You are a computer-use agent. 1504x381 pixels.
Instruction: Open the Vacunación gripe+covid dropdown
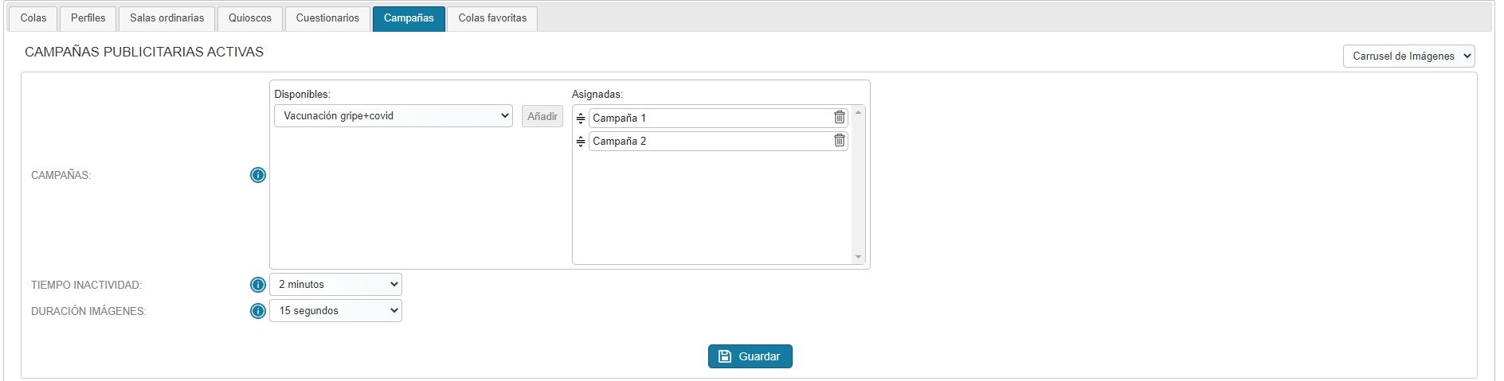[x=394, y=116]
